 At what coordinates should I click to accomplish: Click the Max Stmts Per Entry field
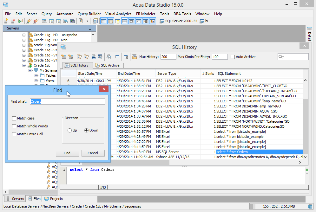pyautogui.click(x=220, y=57)
